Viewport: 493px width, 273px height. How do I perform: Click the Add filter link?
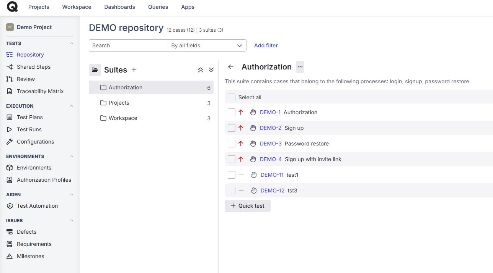click(x=266, y=45)
